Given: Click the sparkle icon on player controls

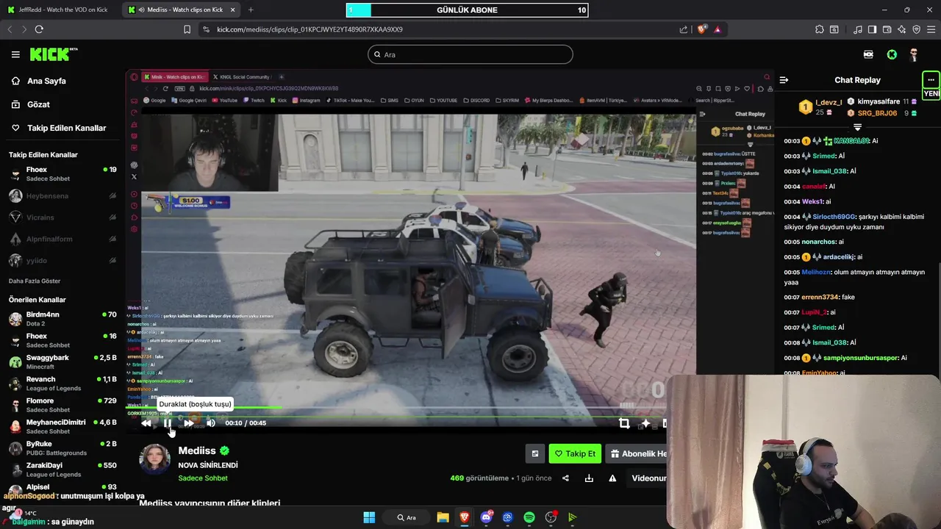Looking at the screenshot, I should pos(645,423).
